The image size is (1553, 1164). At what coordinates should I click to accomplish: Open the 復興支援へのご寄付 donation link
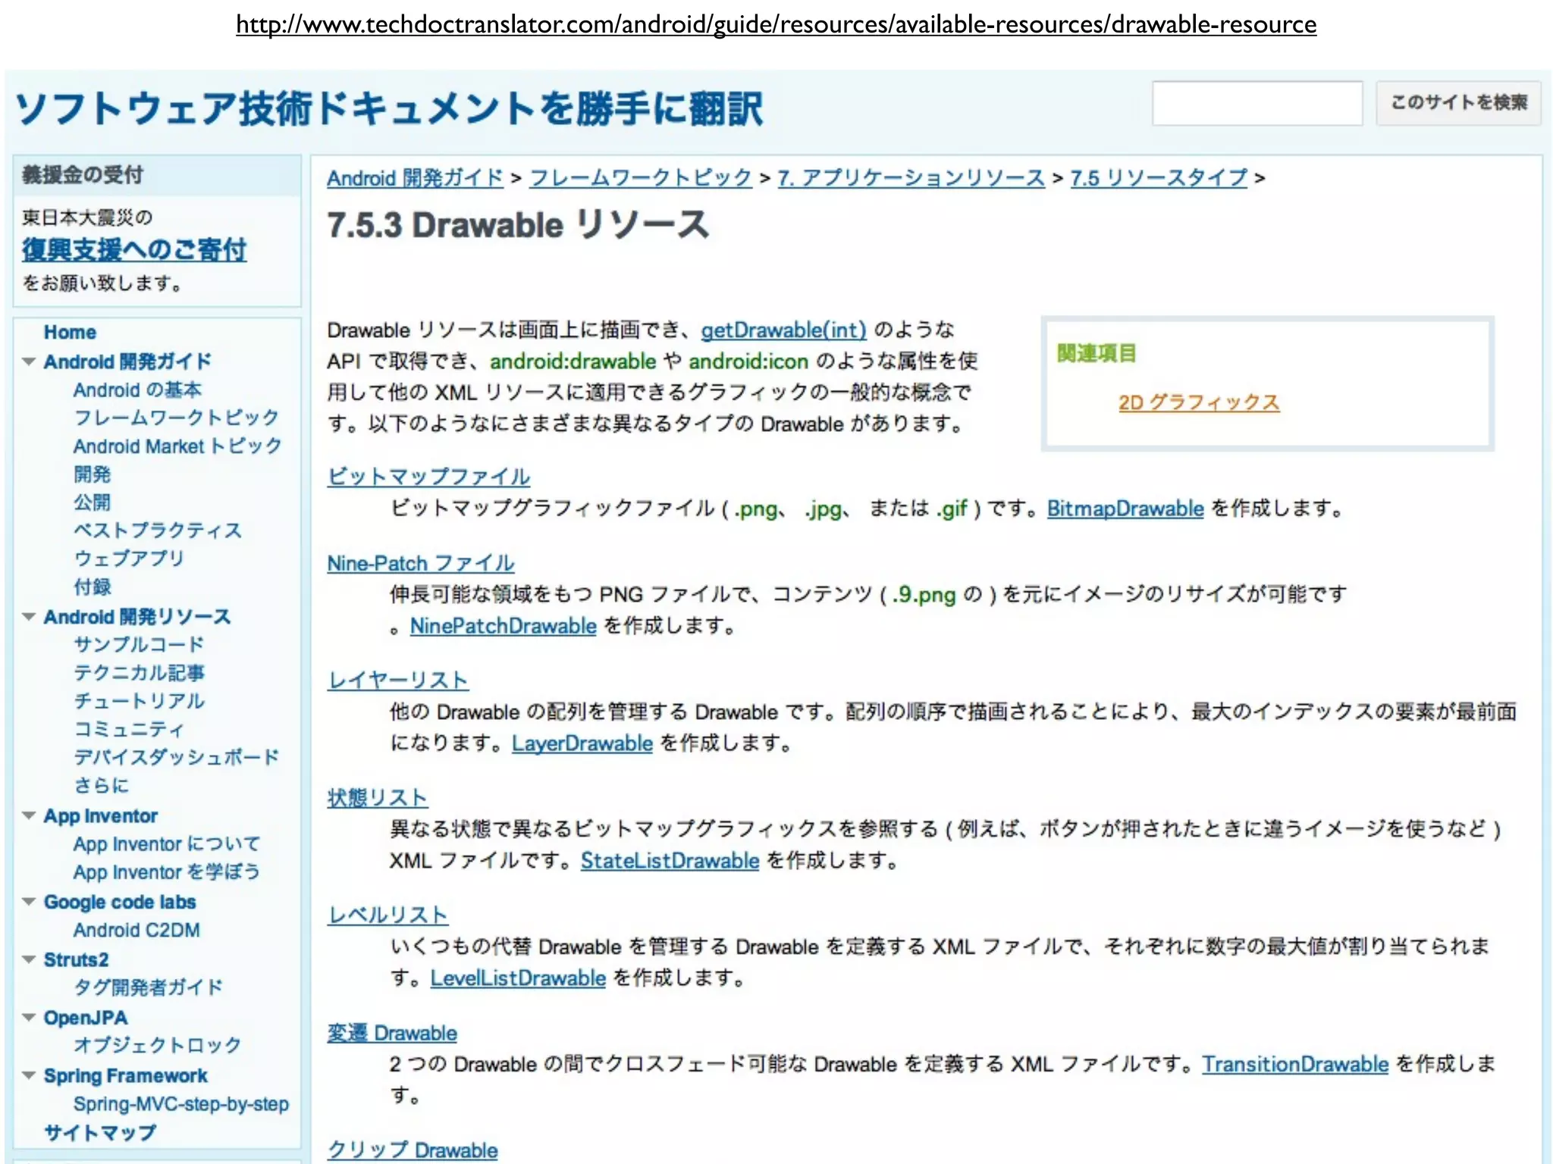(x=134, y=249)
